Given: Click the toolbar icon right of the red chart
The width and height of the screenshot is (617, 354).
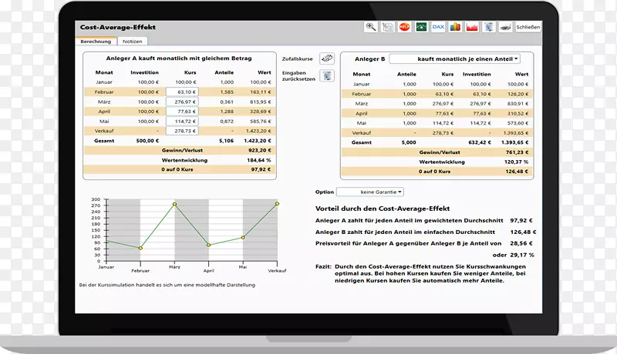Looking at the screenshot, I should [x=488, y=27].
